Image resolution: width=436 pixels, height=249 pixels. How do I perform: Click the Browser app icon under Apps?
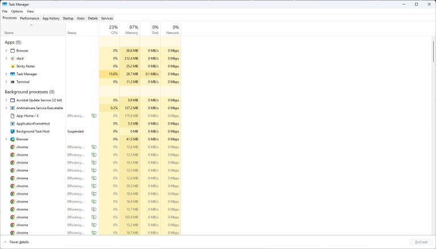pos(12,51)
